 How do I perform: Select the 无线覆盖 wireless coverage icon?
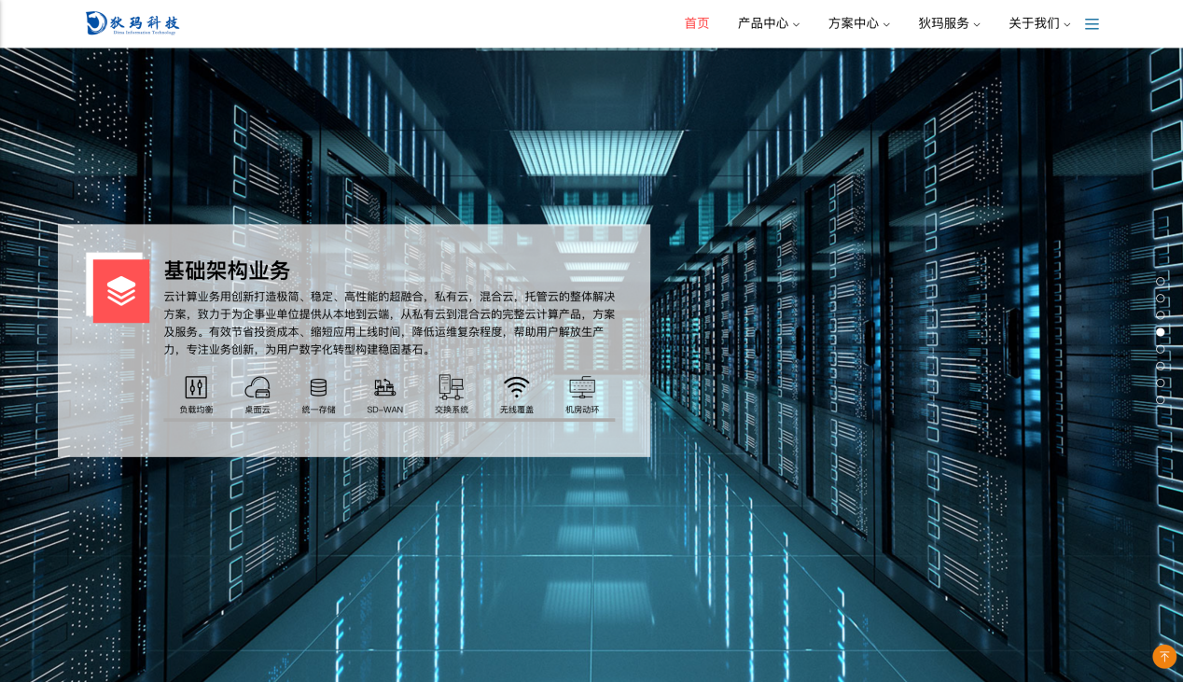coord(516,393)
